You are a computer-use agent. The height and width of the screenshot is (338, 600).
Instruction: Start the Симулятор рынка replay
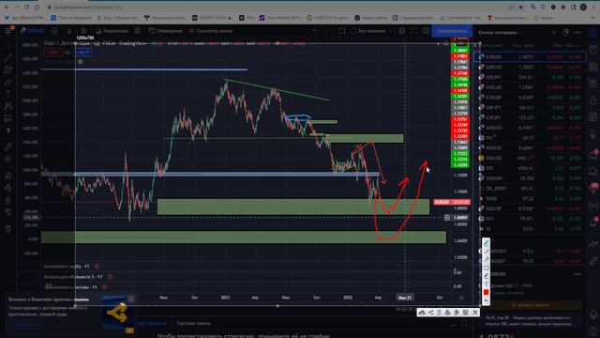coord(211,31)
